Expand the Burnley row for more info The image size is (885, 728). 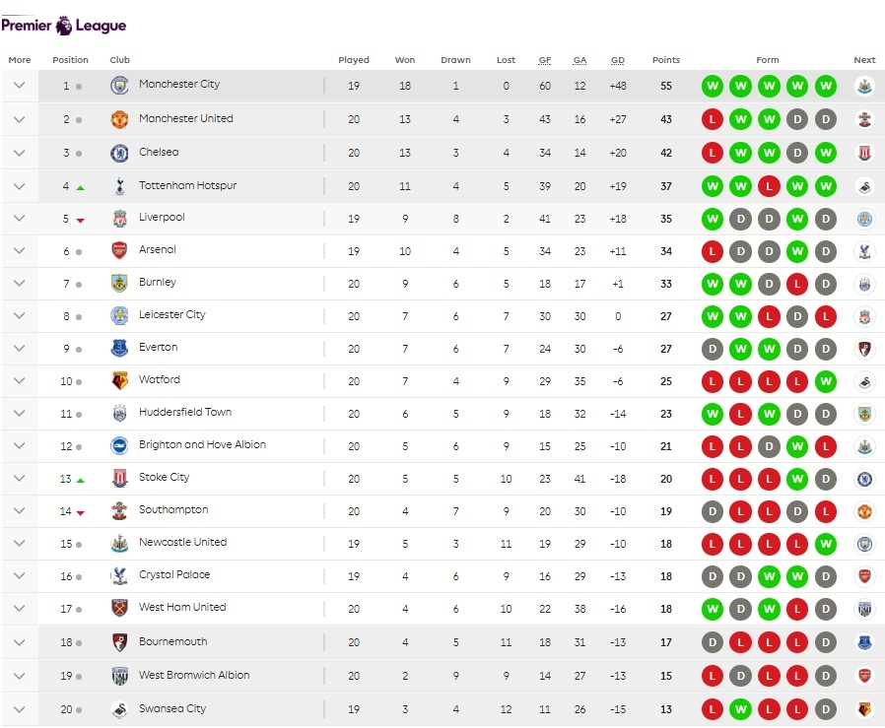19,283
